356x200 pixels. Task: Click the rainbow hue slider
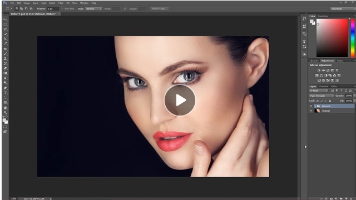[x=353, y=38]
